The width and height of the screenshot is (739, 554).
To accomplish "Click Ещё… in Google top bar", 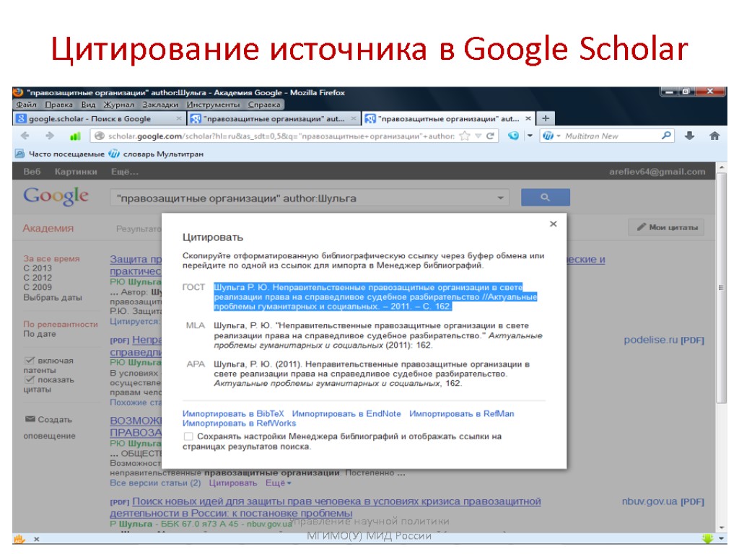I will coord(125,172).
